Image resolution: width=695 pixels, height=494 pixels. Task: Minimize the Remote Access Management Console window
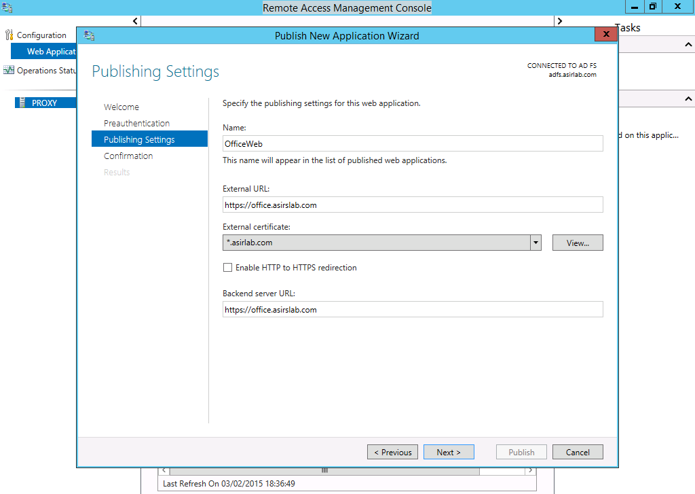click(x=635, y=7)
